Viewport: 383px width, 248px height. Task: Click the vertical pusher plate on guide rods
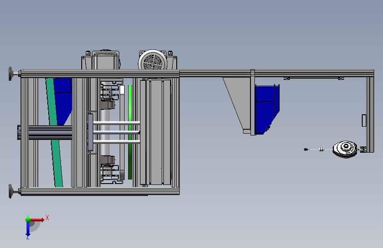(91, 132)
